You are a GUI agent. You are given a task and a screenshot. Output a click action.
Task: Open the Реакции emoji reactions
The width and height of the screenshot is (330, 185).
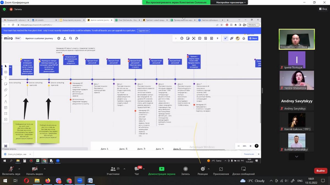(203, 169)
